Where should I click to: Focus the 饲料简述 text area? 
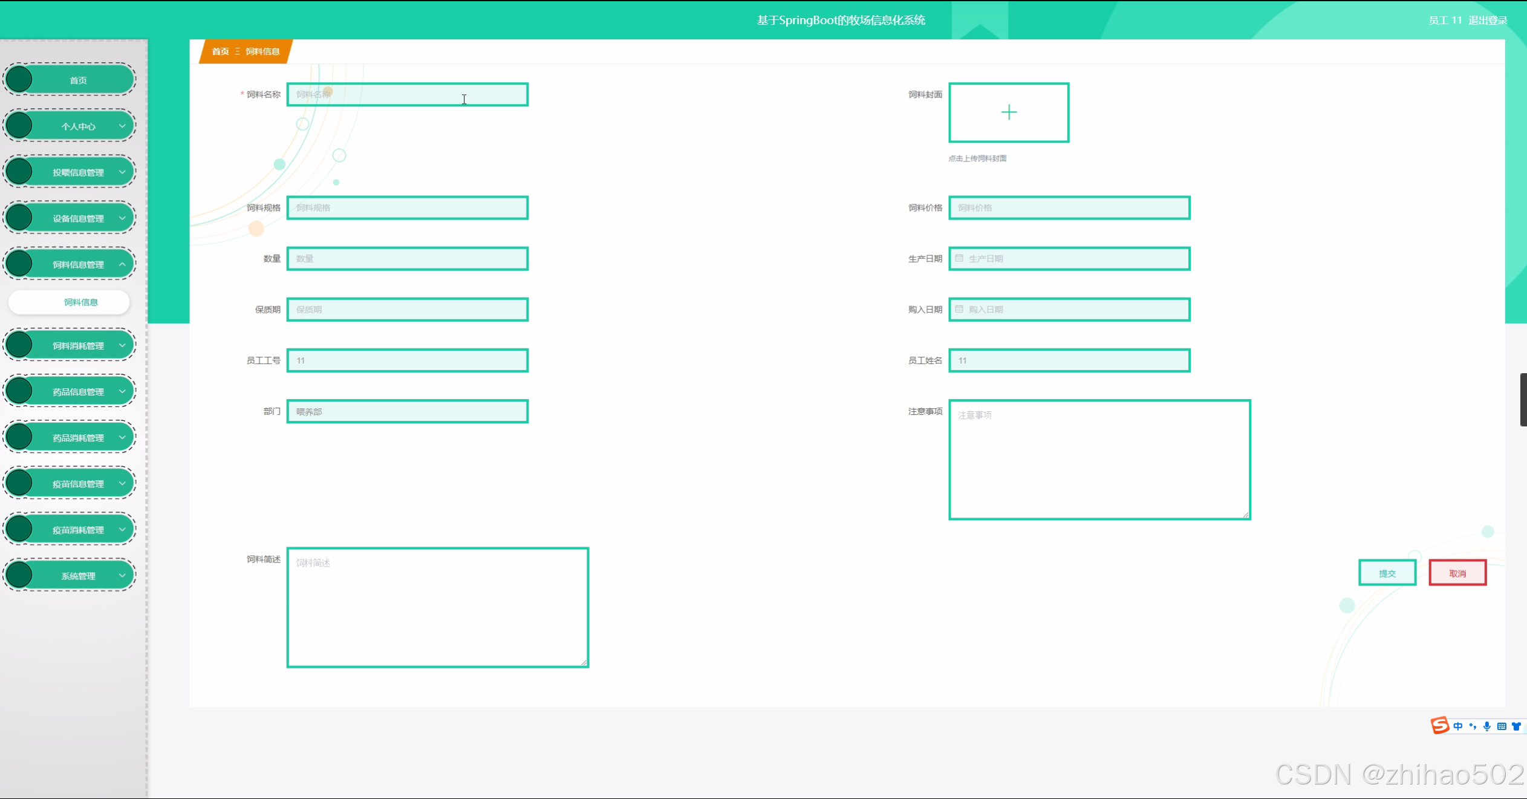pos(438,607)
